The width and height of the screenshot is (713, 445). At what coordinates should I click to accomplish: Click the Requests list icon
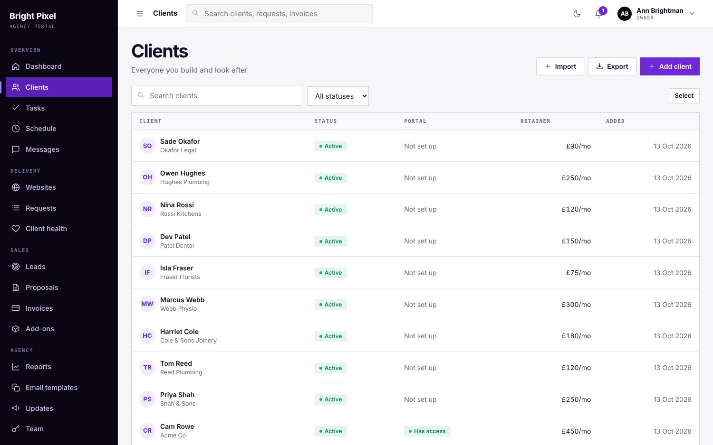16,208
